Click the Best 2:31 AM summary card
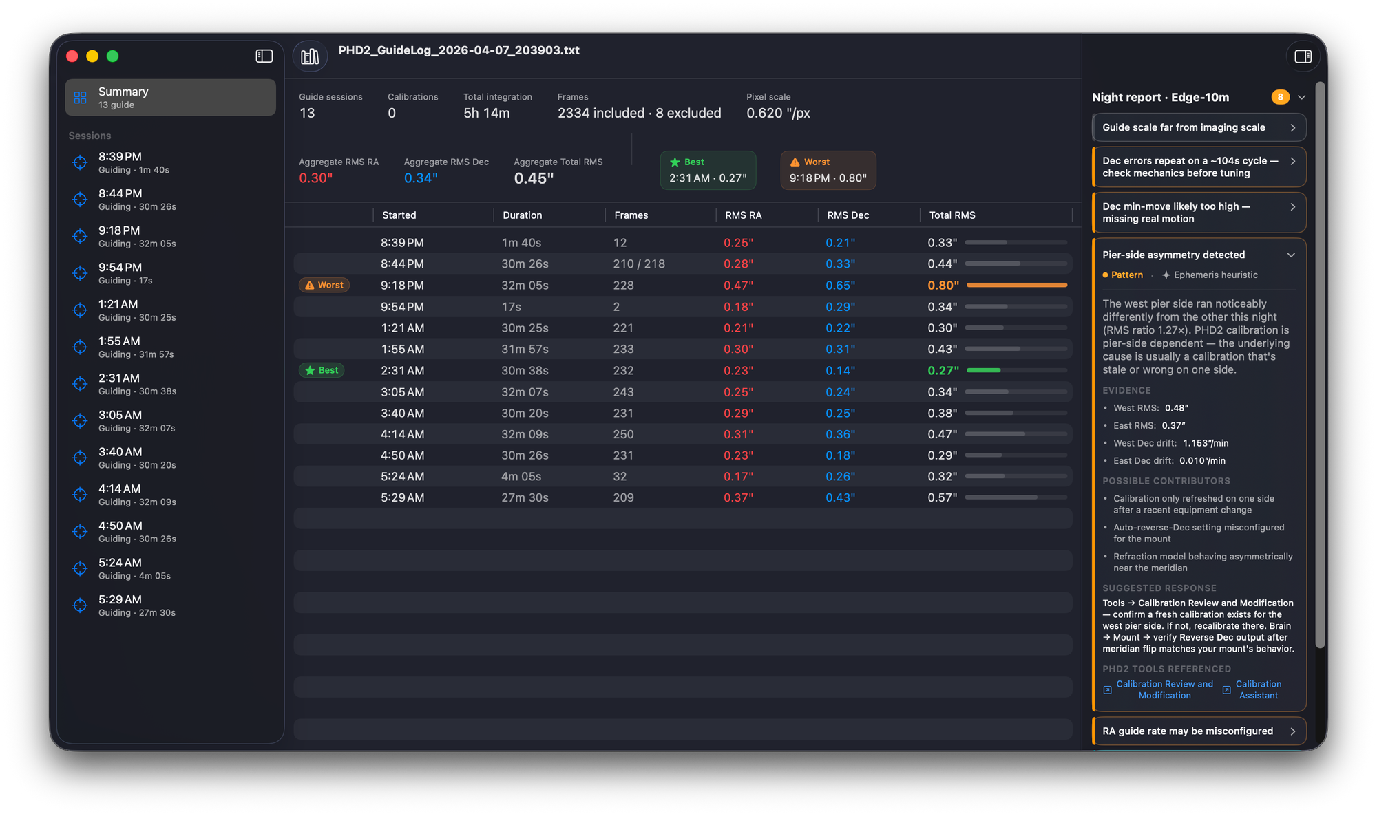This screenshot has height=816, width=1377. [708, 170]
